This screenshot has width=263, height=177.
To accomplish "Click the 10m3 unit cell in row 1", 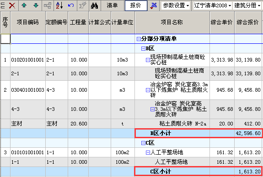I will (123, 60).
